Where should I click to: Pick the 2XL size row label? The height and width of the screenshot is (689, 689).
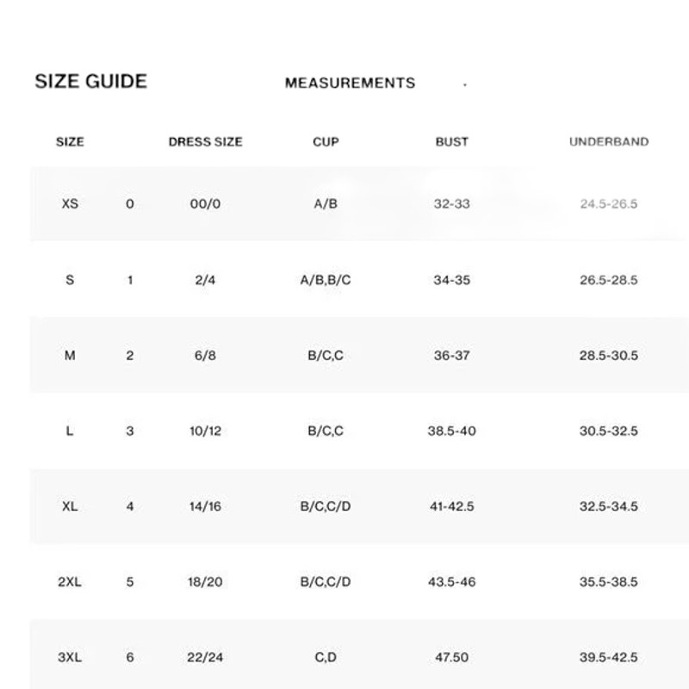(x=70, y=582)
